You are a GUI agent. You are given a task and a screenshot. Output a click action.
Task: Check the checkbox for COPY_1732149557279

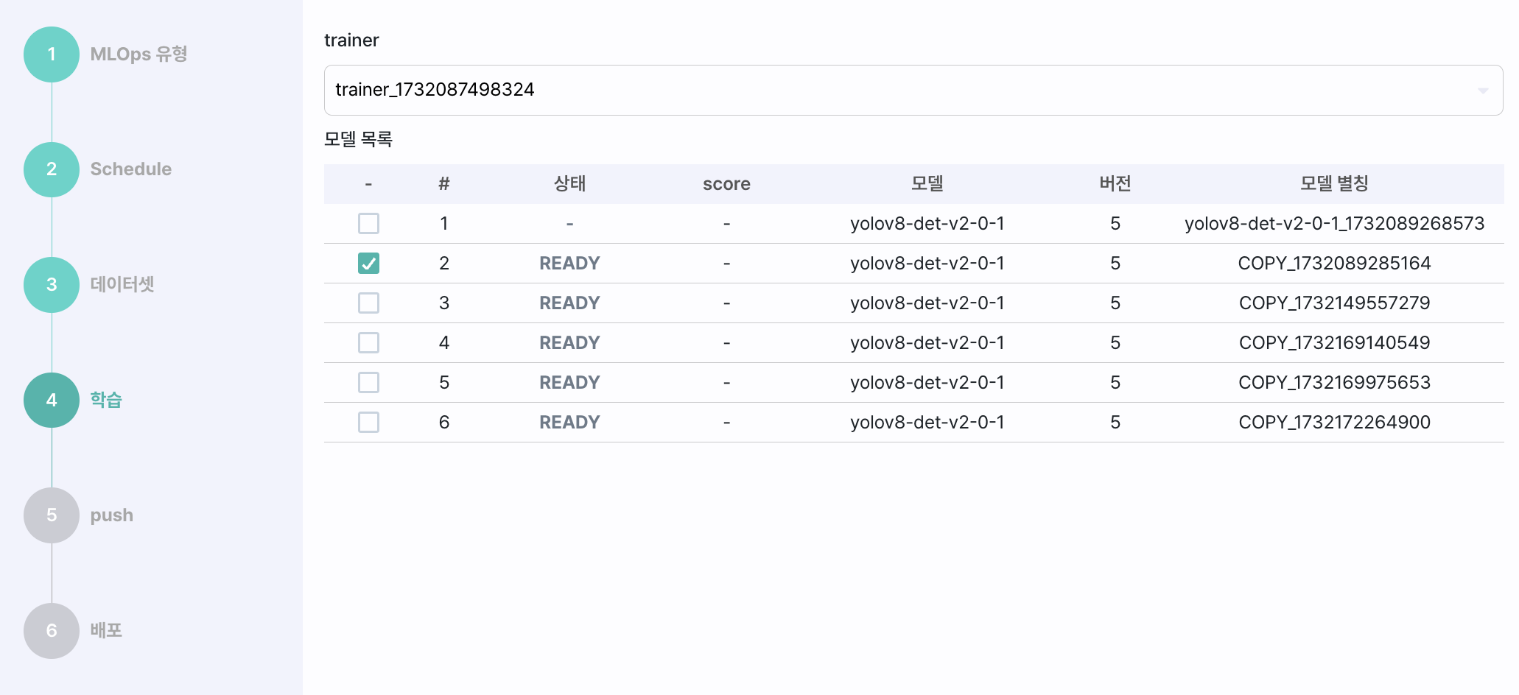tap(368, 303)
